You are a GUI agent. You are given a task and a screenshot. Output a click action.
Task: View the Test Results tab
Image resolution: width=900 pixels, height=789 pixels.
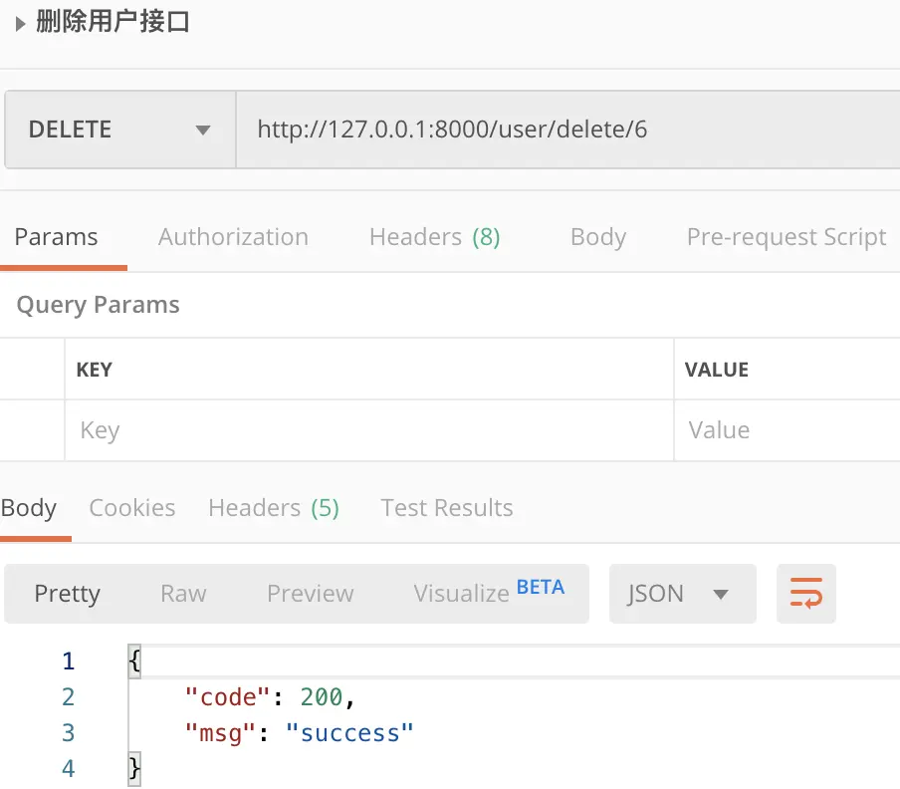pos(447,508)
